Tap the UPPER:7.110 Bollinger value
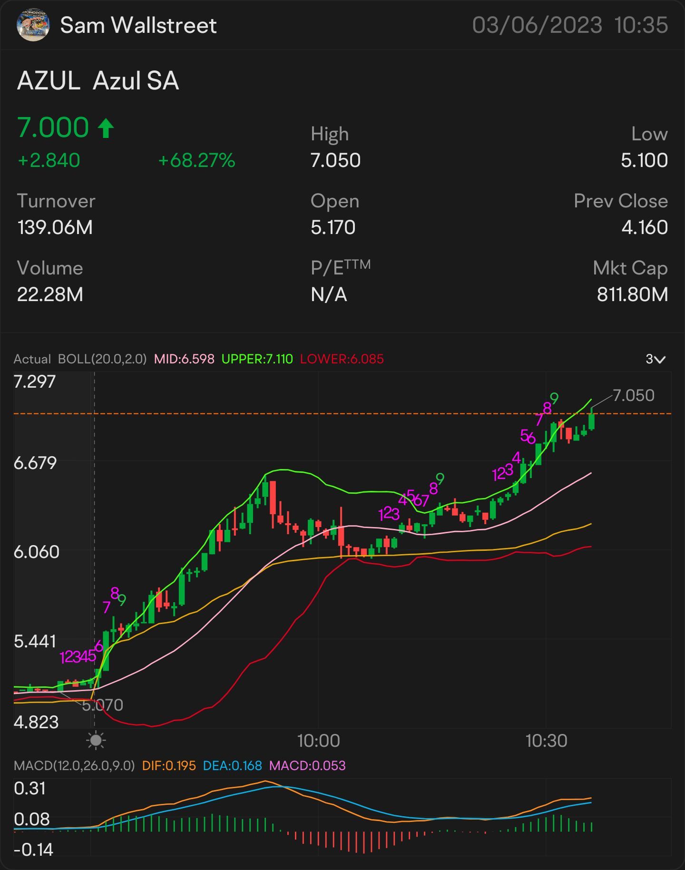Image resolution: width=685 pixels, height=870 pixels. click(x=257, y=359)
